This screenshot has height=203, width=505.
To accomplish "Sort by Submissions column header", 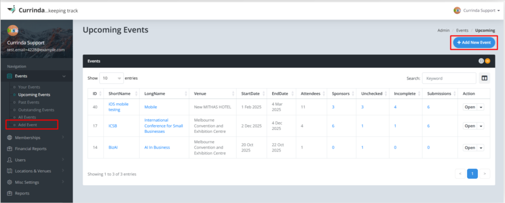I will pyautogui.click(x=440, y=94).
